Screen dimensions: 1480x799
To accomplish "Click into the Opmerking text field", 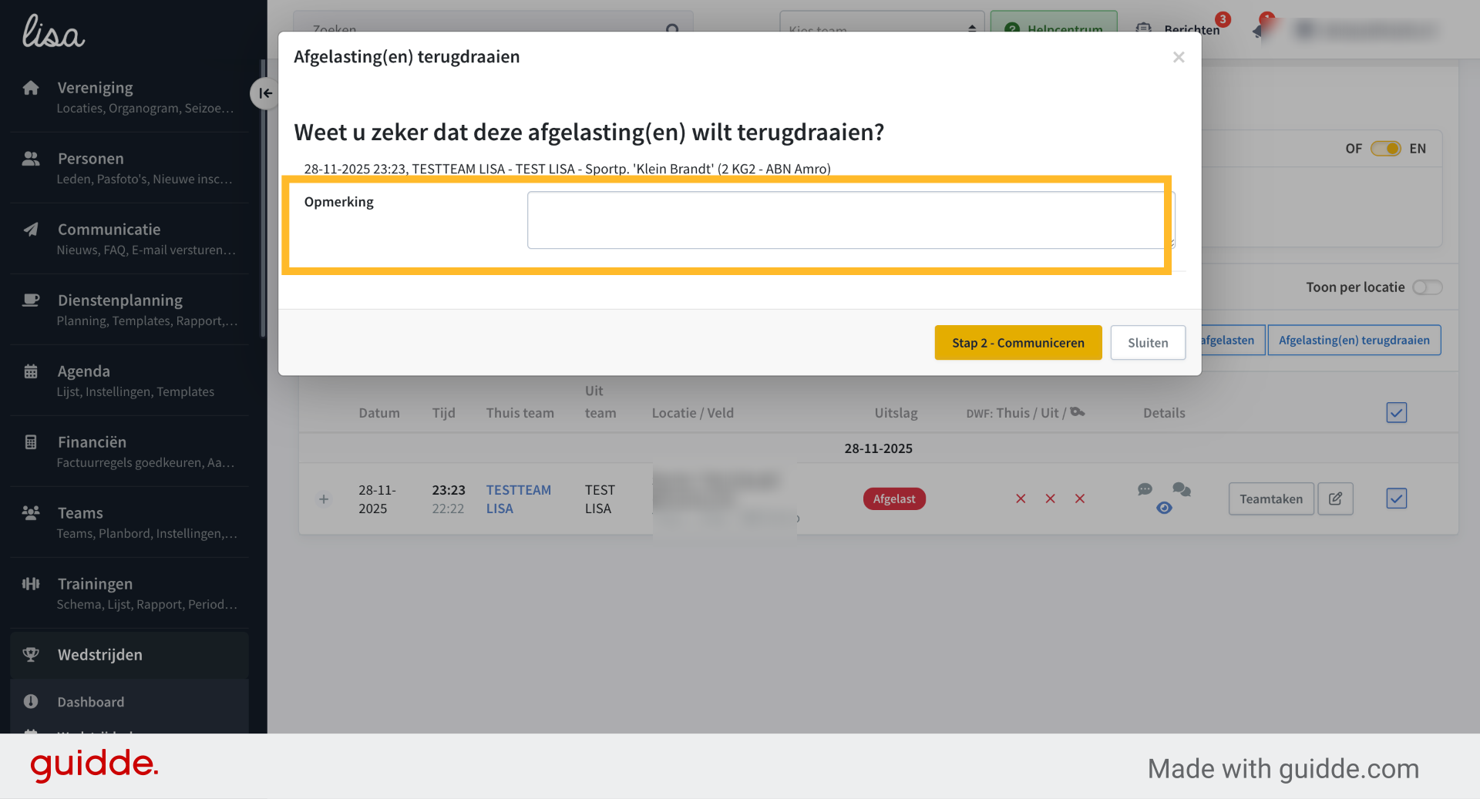I will [x=850, y=220].
